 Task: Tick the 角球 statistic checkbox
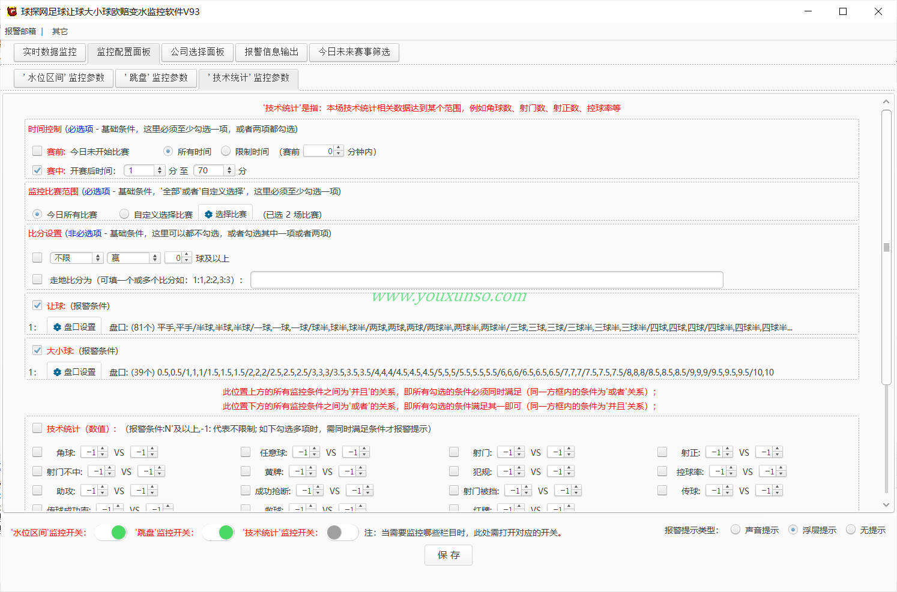click(x=37, y=452)
